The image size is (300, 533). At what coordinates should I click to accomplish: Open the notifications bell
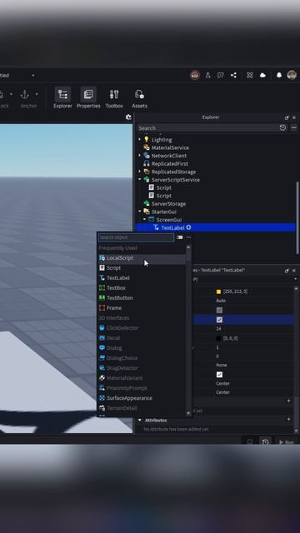coord(279,75)
